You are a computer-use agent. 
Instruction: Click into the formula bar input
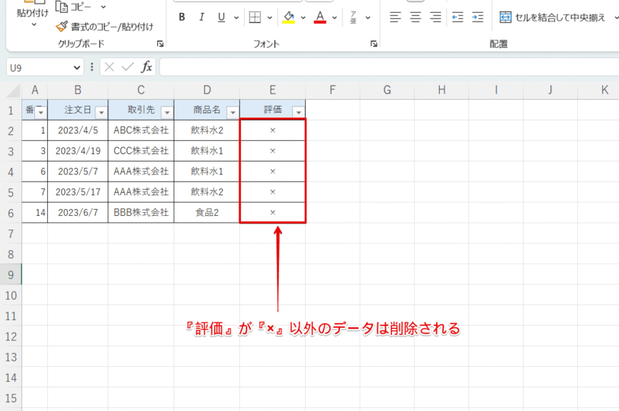pyautogui.click(x=389, y=68)
